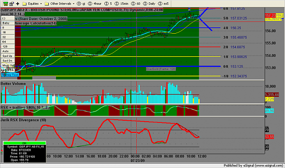Open the Other Intervals folder

(x=58, y=4)
